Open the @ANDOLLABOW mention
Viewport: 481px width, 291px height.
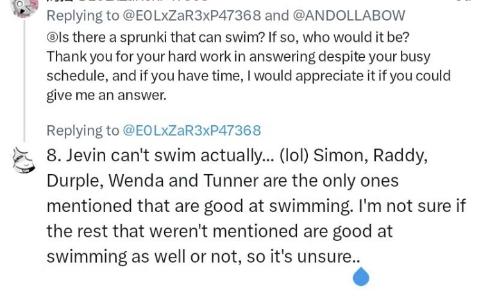pos(349,15)
